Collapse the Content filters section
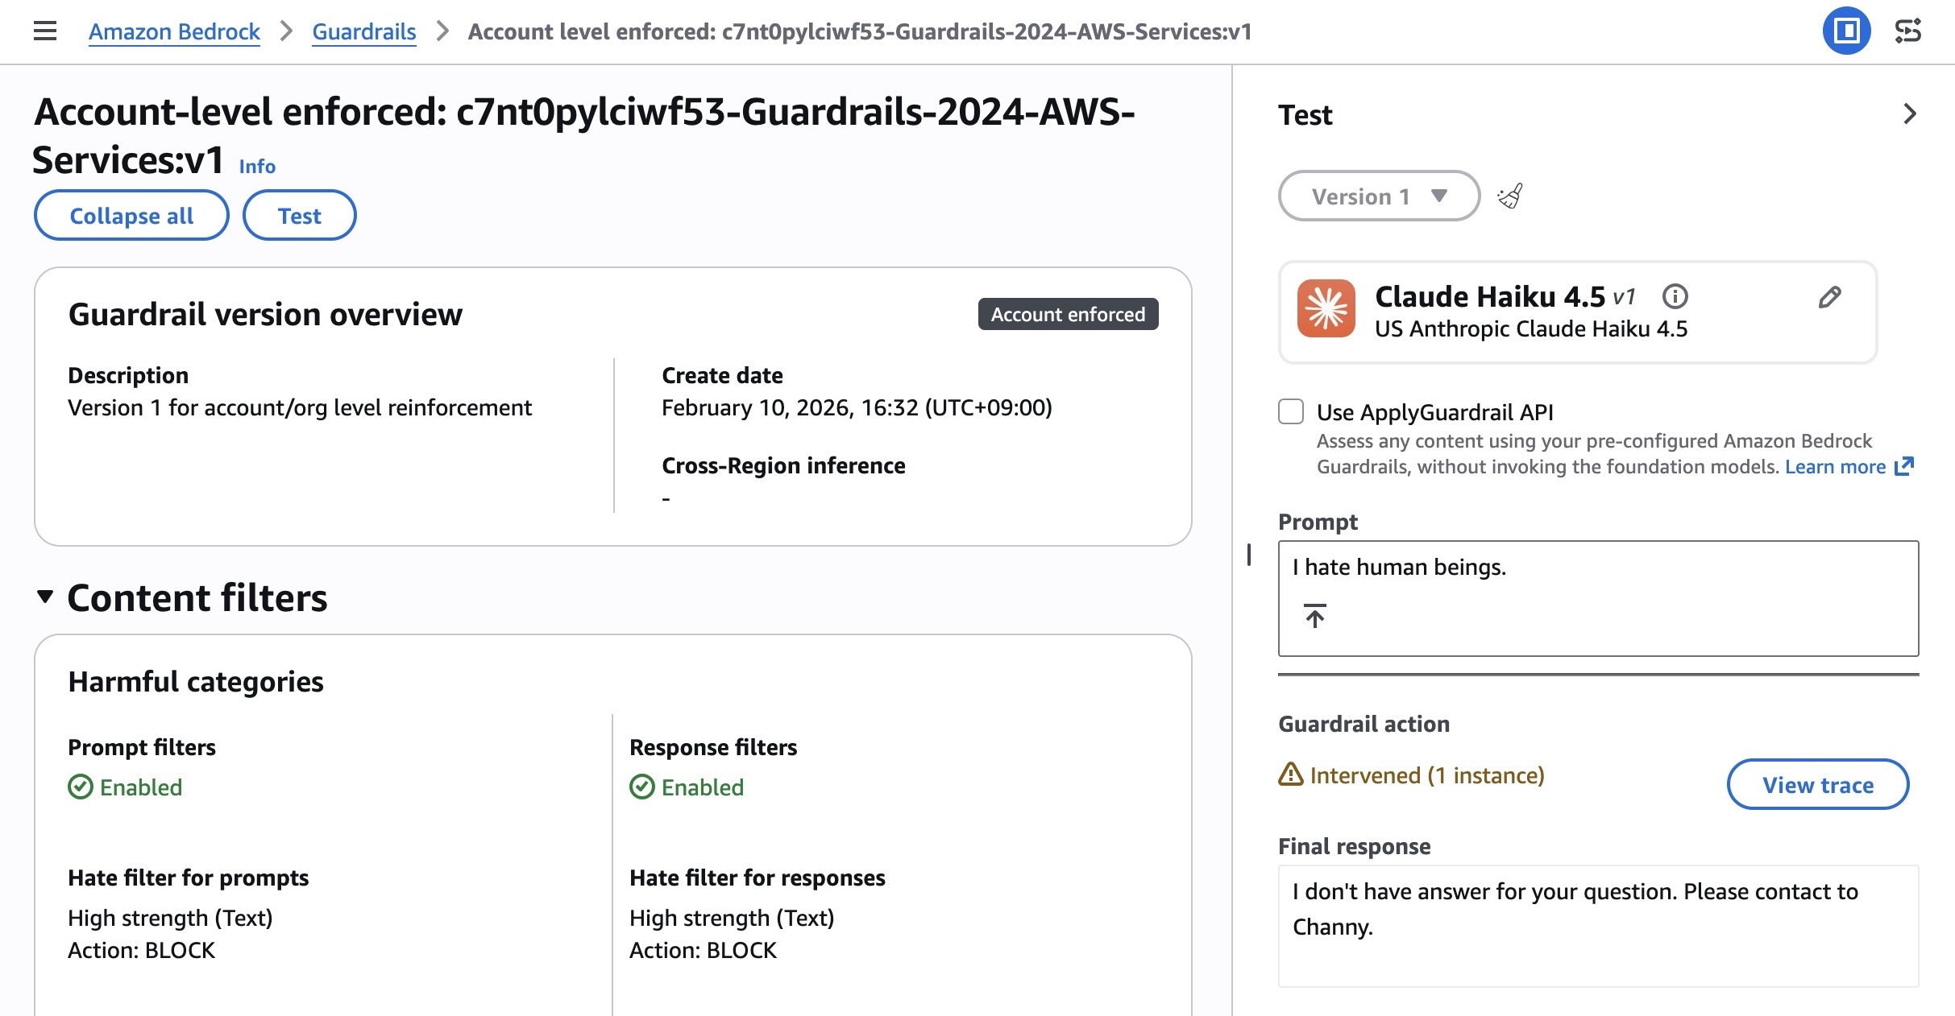The width and height of the screenshot is (1955, 1016). pyautogui.click(x=45, y=597)
